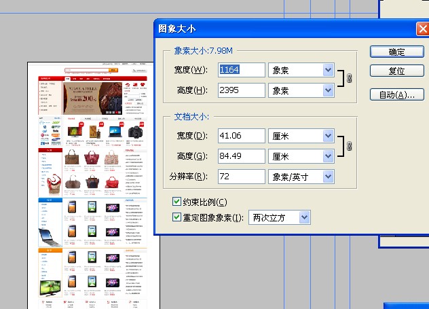Open the document height unit dropdown 厘米
This screenshot has height=309, width=429.
click(x=301, y=156)
